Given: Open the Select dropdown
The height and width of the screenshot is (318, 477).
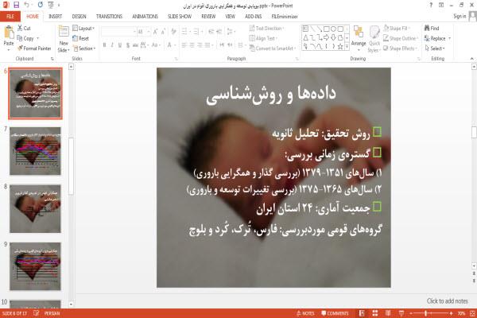Looking at the screenshot, I should tap(435, 48).
